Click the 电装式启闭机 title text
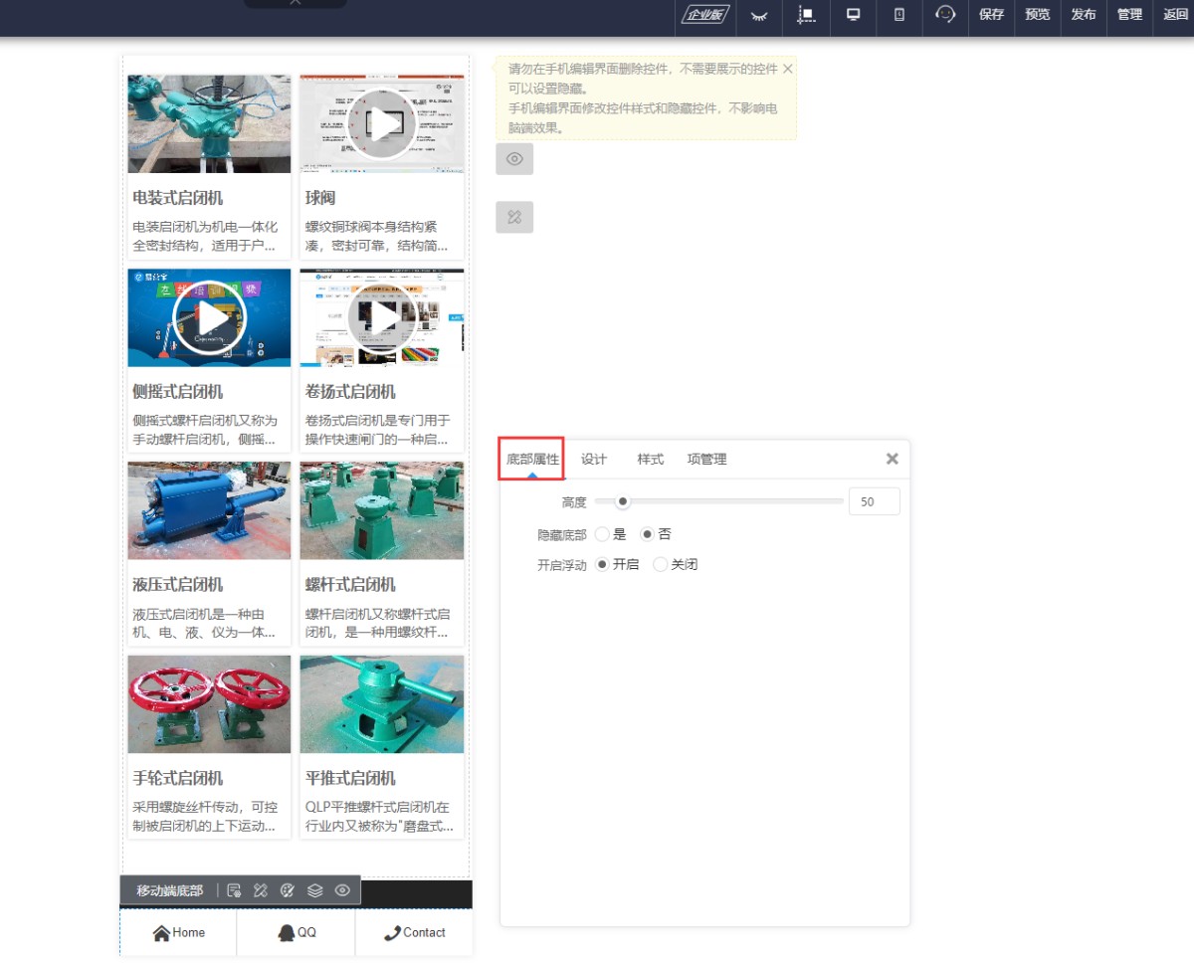1194x964 pixels. (x=178, y=198)
